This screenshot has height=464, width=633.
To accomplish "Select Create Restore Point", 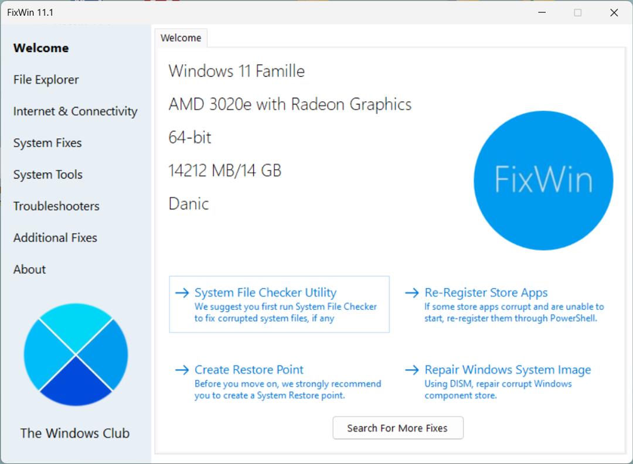I will 249,370.
